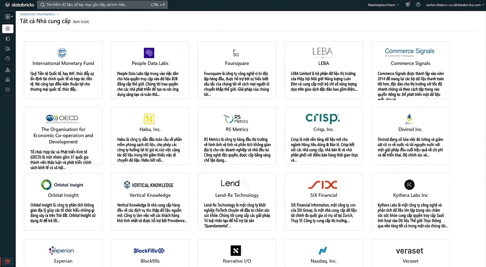Click the Nasdaq logo
The height and width of the screenshot is (267, 486).
click(323, 251)
